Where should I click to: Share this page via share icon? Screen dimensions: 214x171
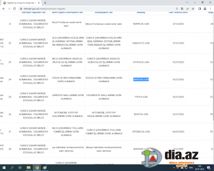(187, 9)
